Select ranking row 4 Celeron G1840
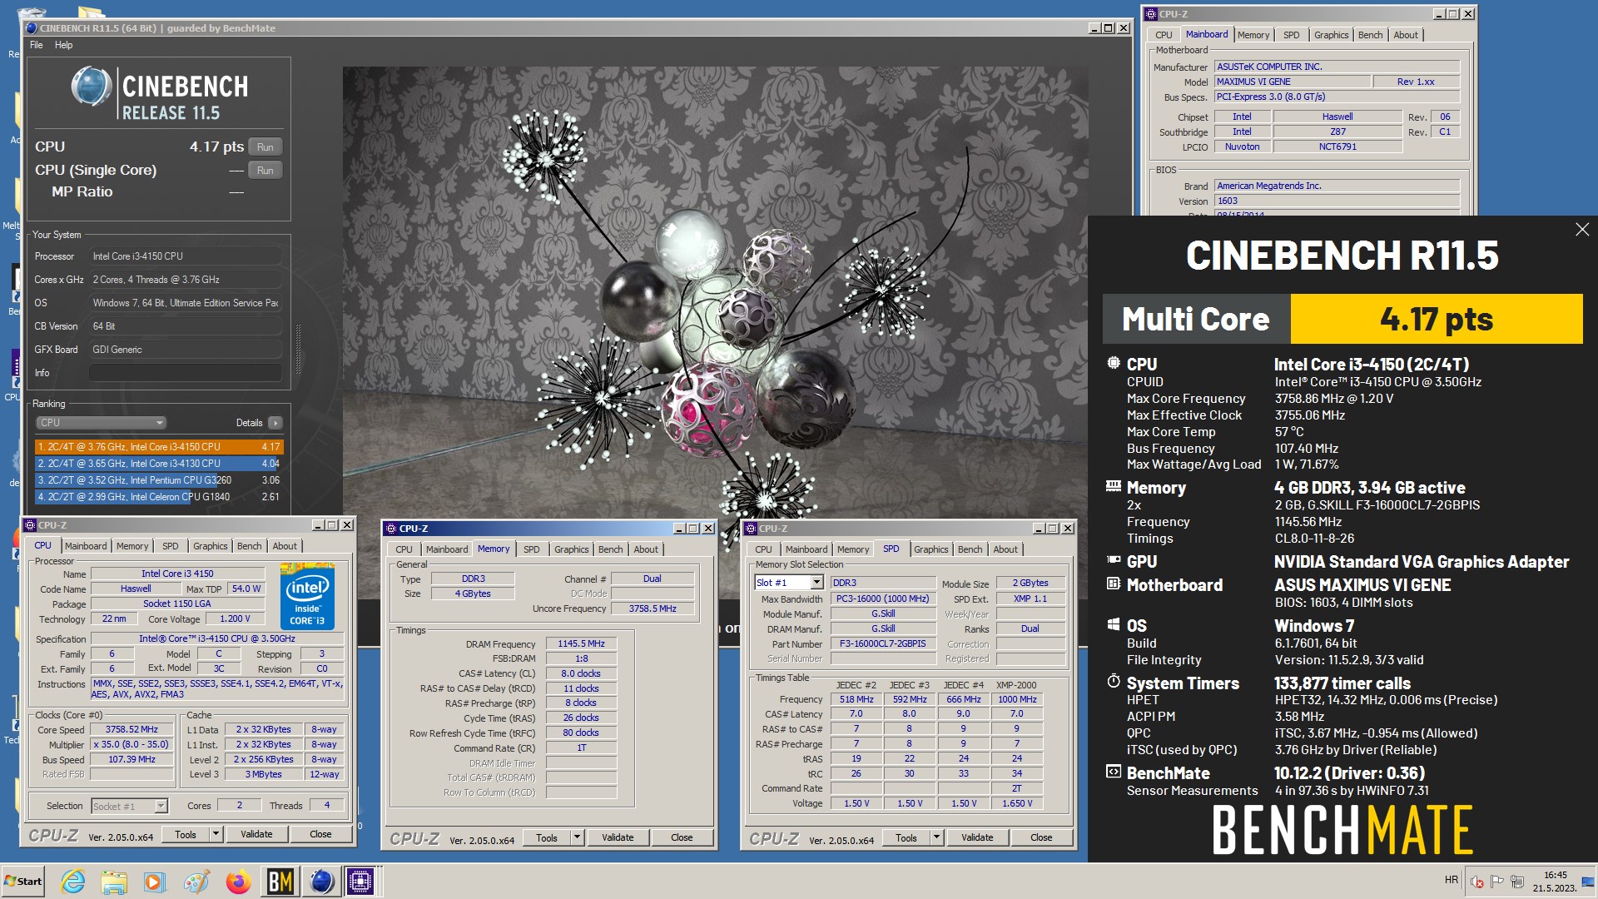Image resolution: width=1598 pixels, height=899 pixels. tap(158, 497)
